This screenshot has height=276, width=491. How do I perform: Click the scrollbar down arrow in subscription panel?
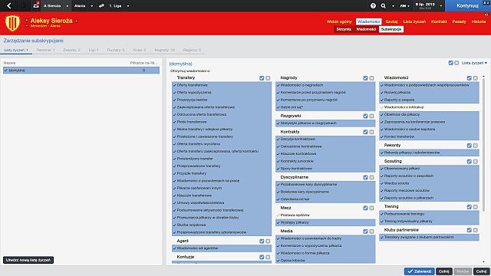[x=484, y=261]
